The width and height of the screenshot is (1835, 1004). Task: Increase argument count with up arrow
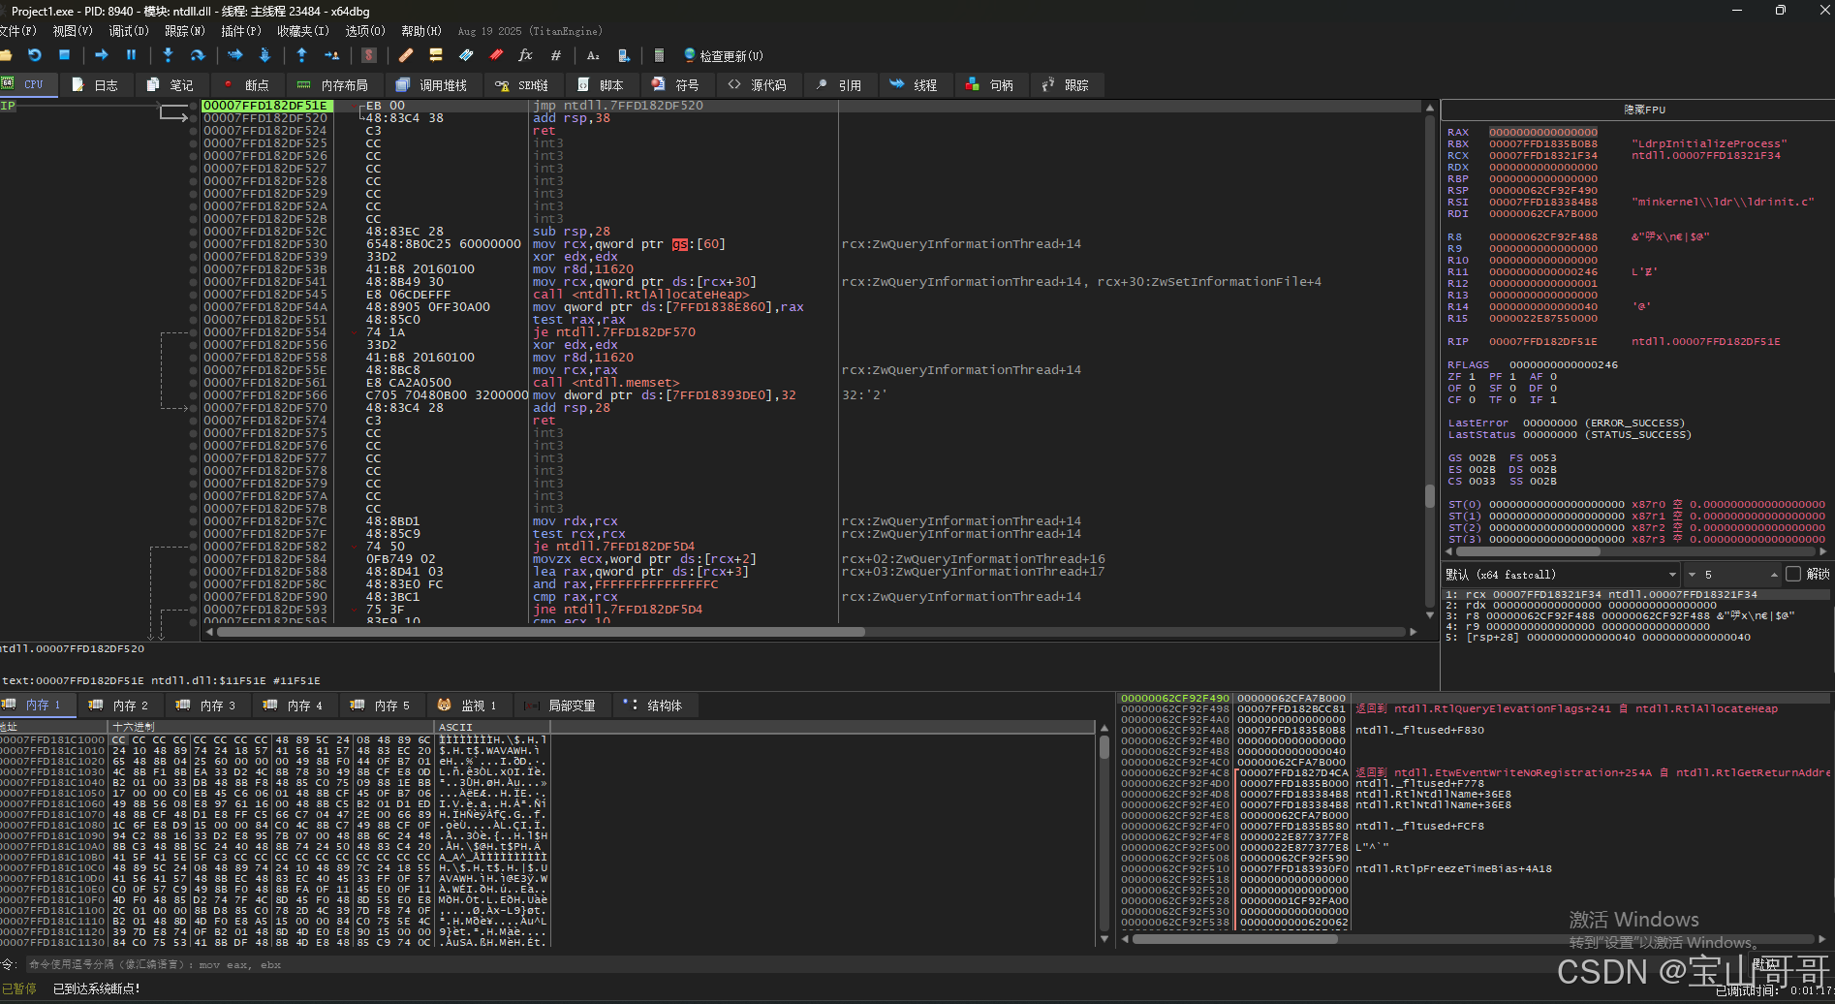click(x=1774, y=575)
